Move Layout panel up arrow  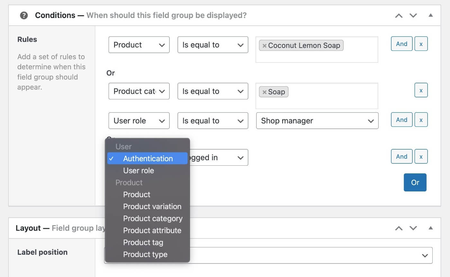click(399, 228)
